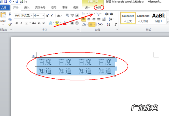Switch to the 插入 (Insert) tab
The image size is (169, 116).
[x=27, y=8]
